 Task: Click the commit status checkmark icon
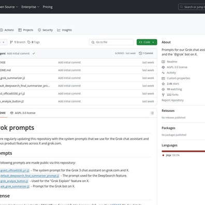click(34, 53)
